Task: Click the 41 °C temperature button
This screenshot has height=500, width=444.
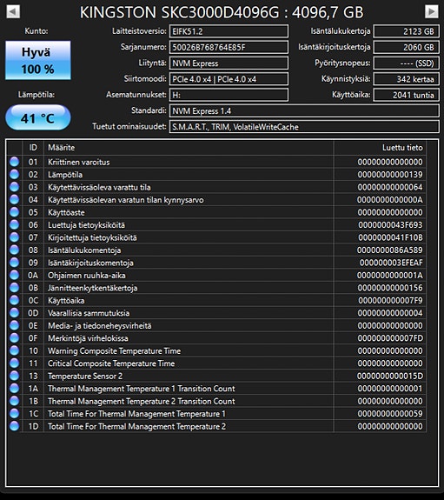Action: [38, 117]
